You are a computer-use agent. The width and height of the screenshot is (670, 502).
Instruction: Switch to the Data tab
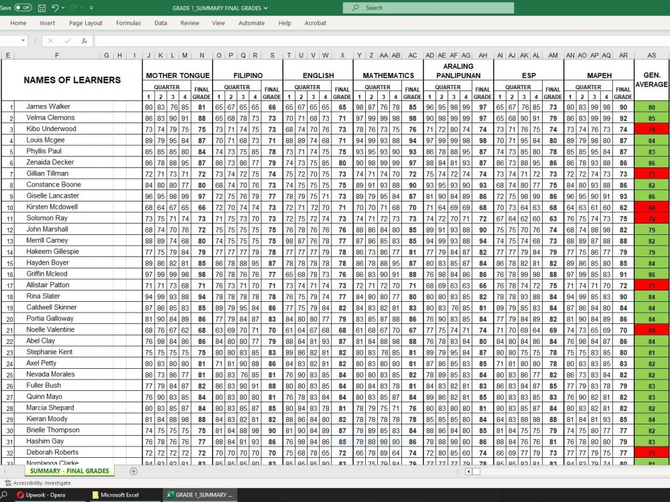pyautogui.click(x=161, y=23)
